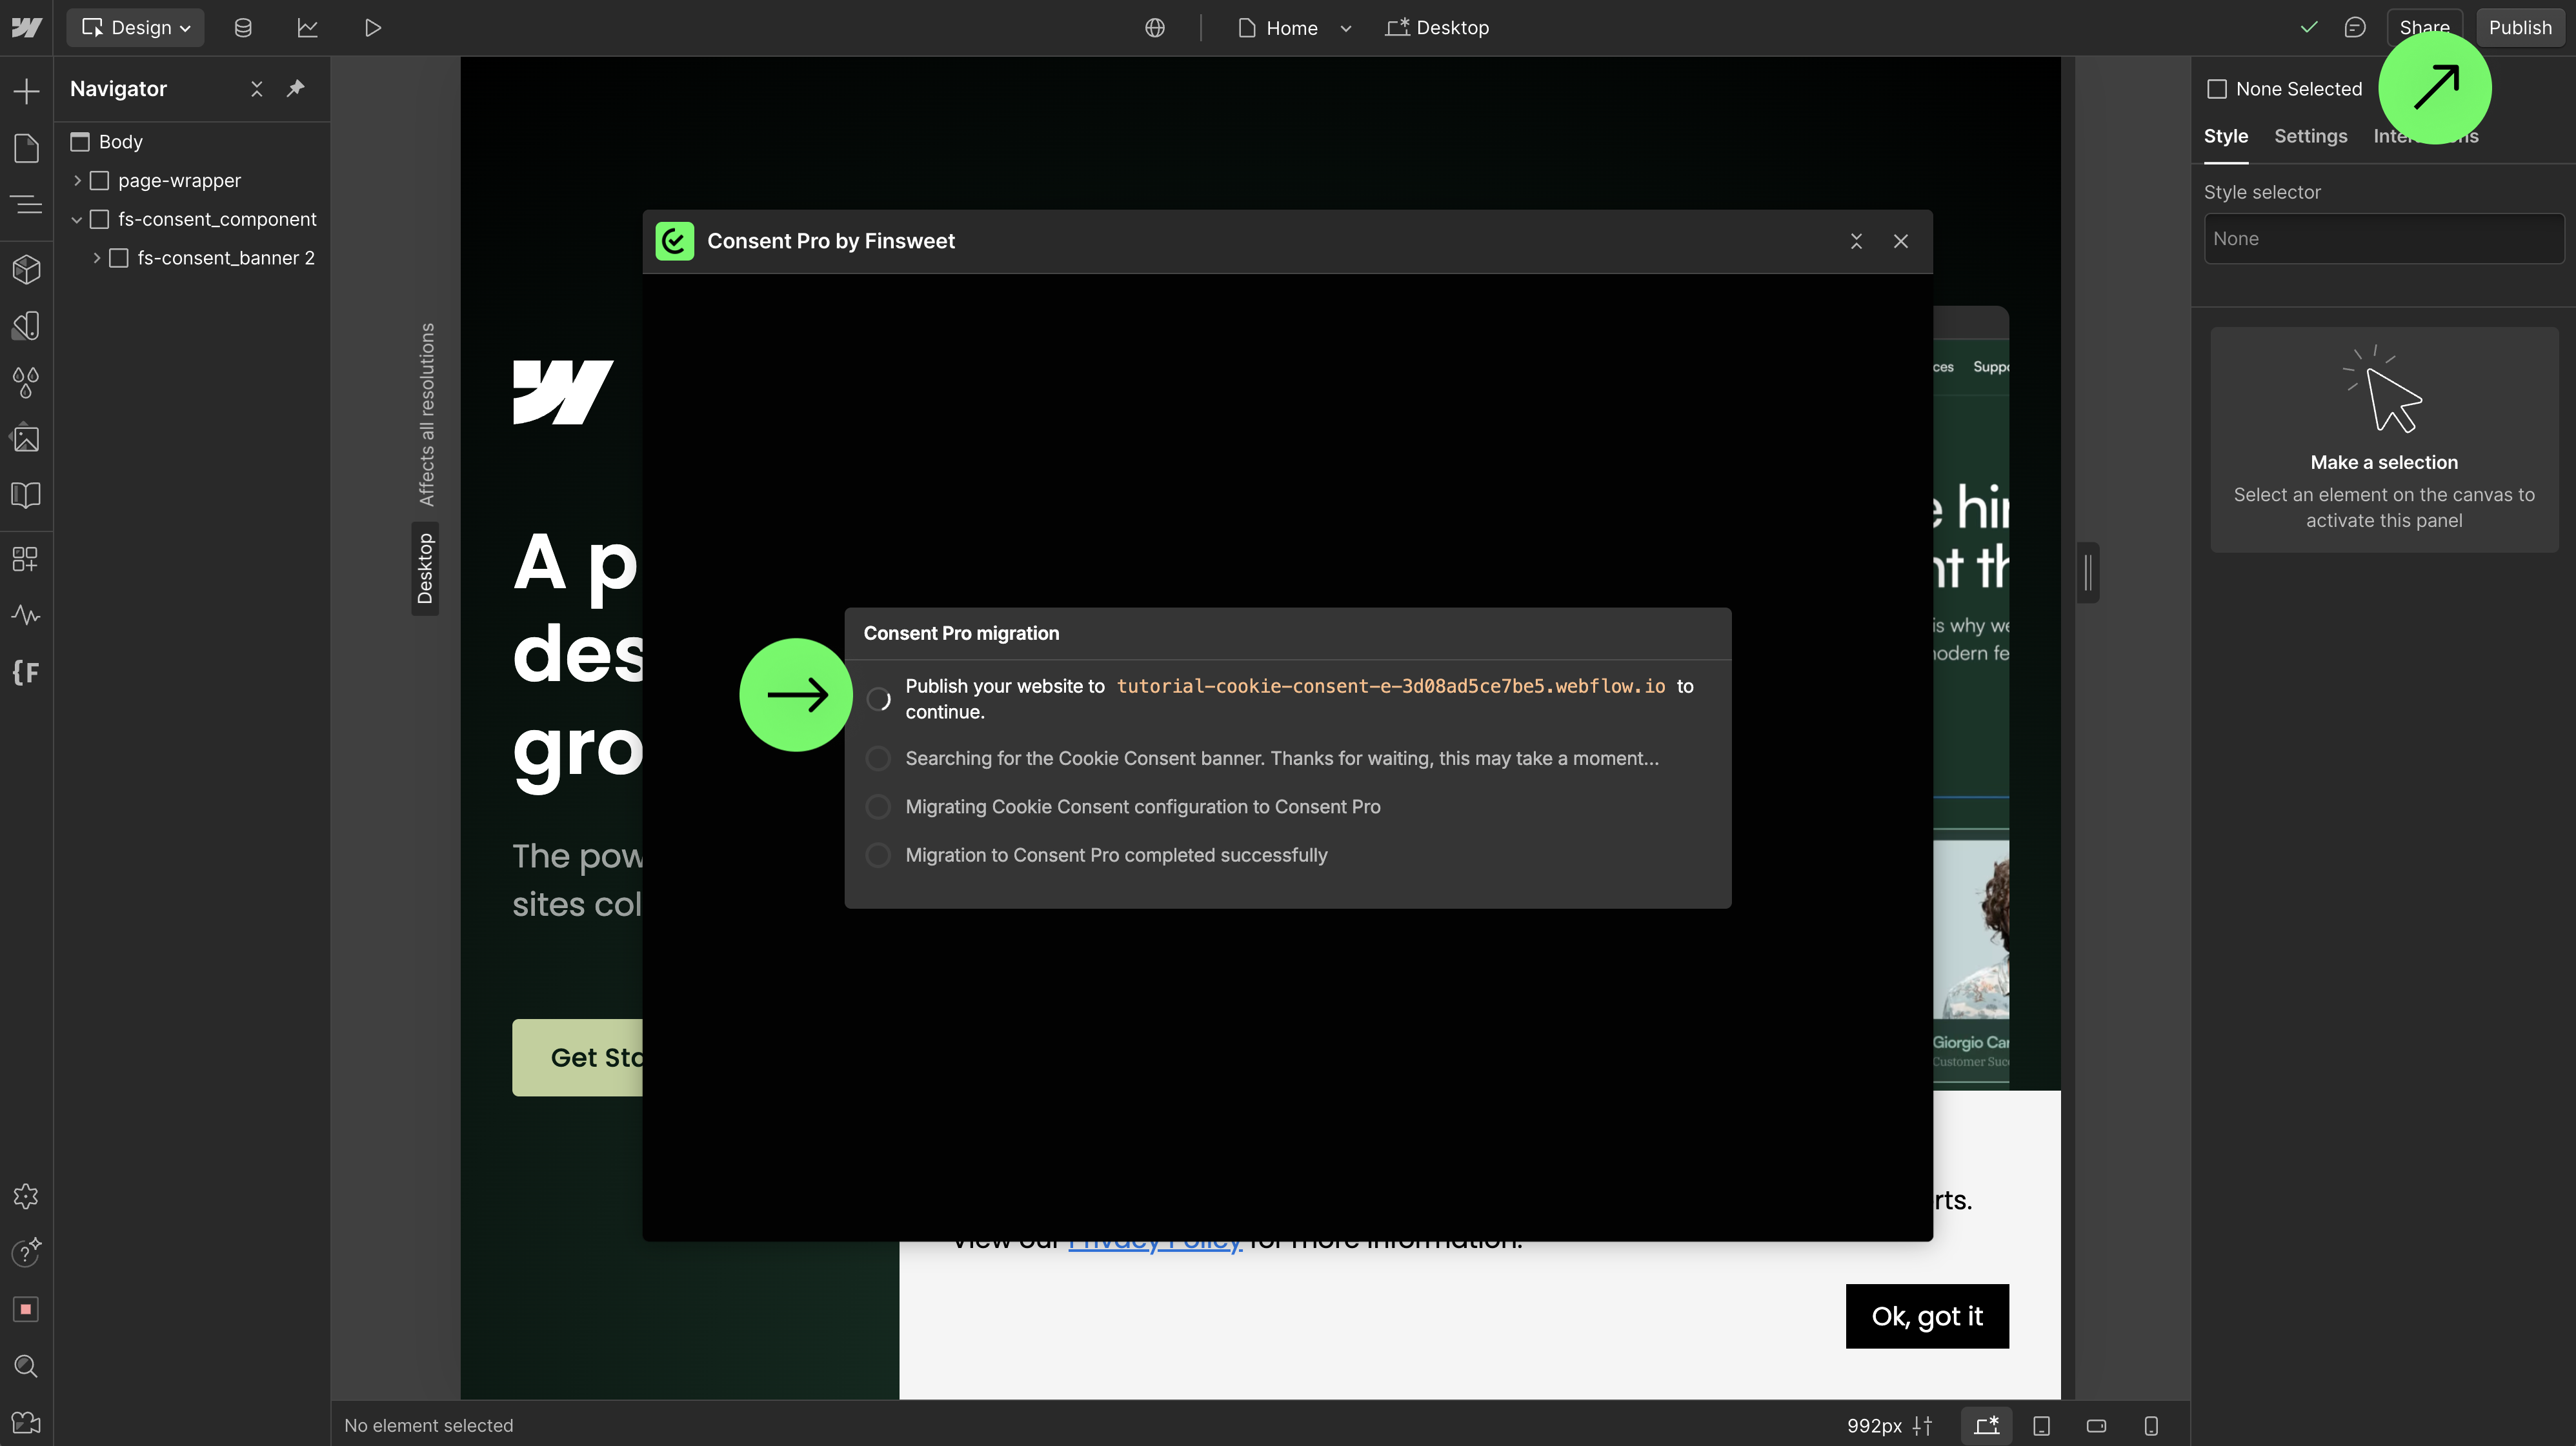Open the Insights chart icon

308,28
